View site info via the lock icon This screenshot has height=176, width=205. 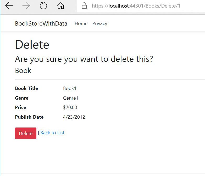pyautogui.click(x=84, y=6)
